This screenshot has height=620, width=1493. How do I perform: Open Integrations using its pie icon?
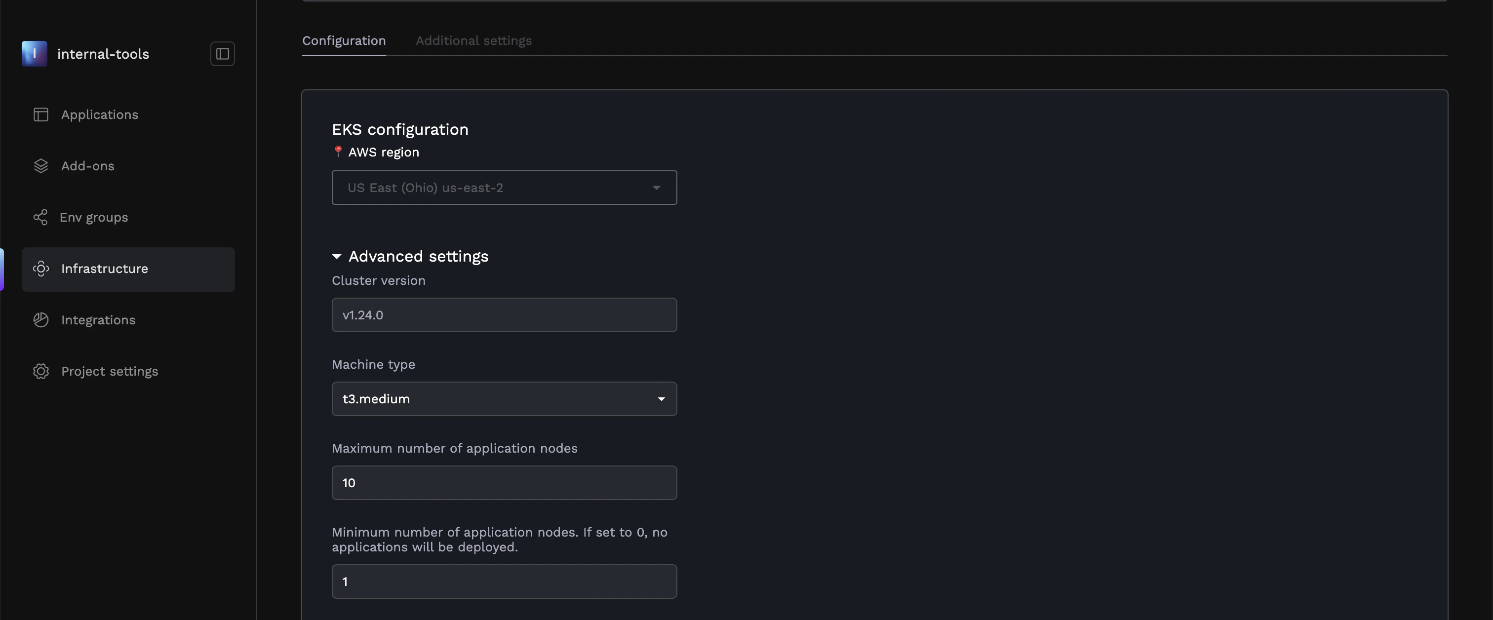[40, 319]
